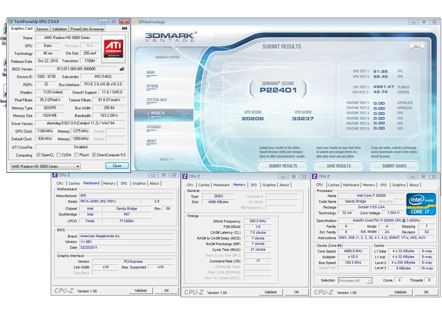
Task: Click the Intel Core i7 2600K name field
Action: pos(371,196)
